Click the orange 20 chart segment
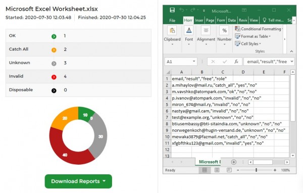 65,118
